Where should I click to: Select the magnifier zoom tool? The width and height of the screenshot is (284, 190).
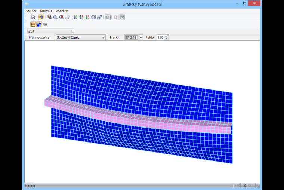pos(55,18)
